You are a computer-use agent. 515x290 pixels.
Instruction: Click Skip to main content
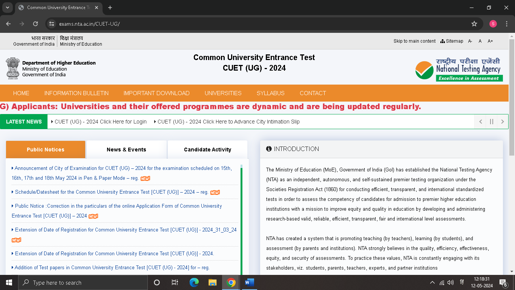point(414,41)
